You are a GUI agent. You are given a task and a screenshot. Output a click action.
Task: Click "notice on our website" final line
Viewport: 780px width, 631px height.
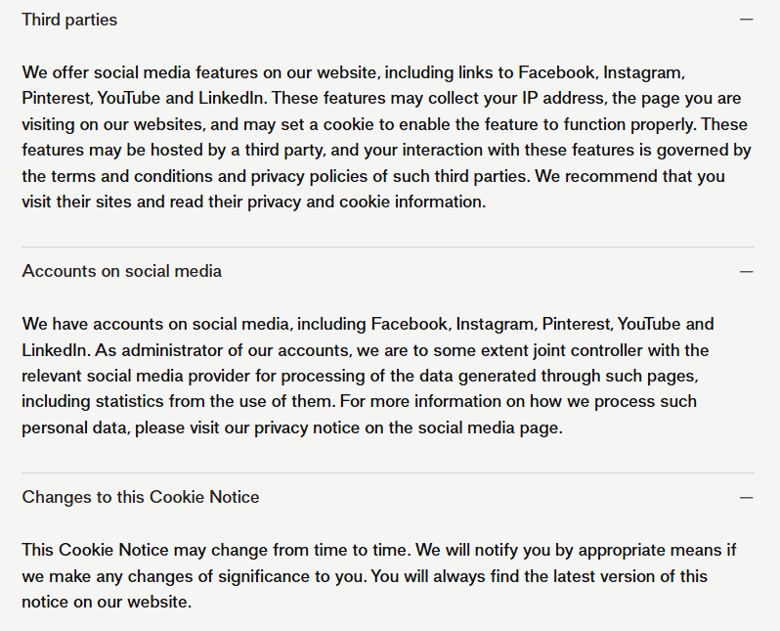point(105,602)
